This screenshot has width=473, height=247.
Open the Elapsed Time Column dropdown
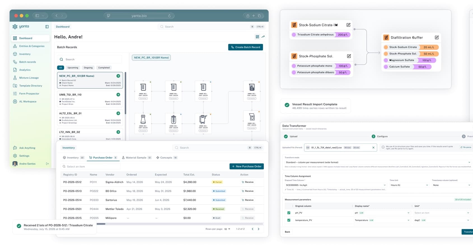[x=336, y=185]
